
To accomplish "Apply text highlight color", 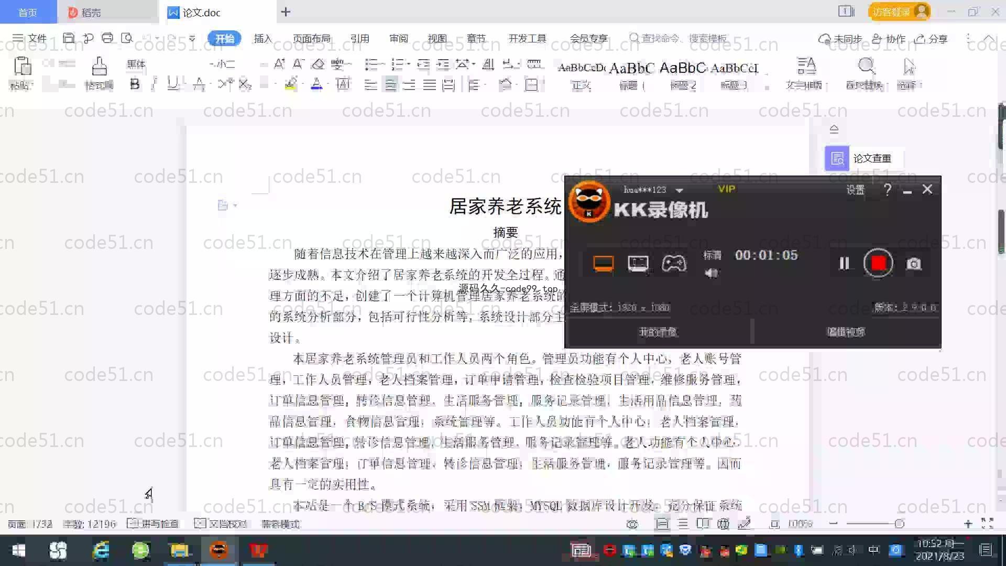I will tap(291, 84).
